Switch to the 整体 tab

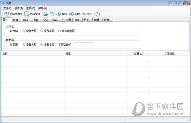coord(7,20)
